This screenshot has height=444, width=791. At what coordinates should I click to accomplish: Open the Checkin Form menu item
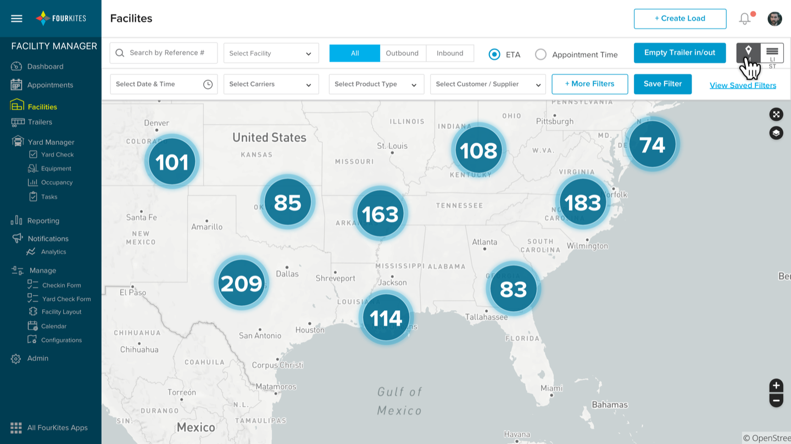(61, 285)
